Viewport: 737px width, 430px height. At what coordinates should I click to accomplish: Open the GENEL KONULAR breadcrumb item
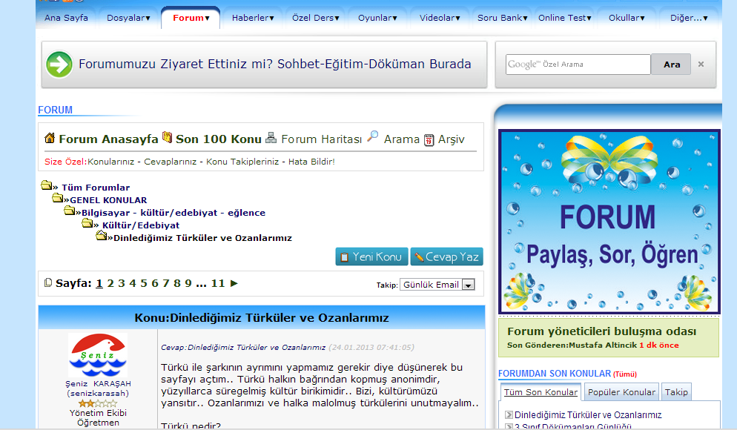108,200
